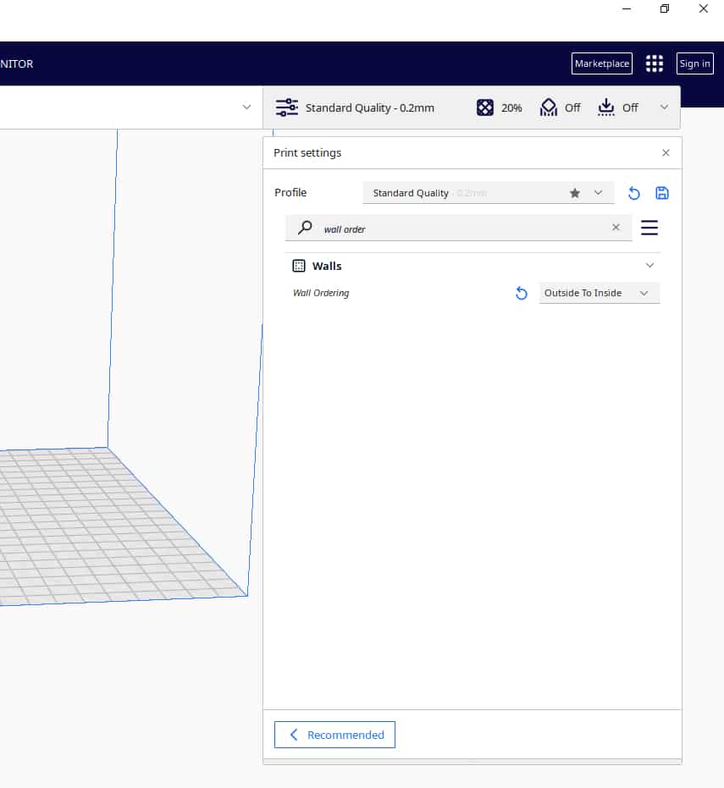This screenshot has height=788, width=724.
Task: Click the Walls category icon
Action: 299,266
